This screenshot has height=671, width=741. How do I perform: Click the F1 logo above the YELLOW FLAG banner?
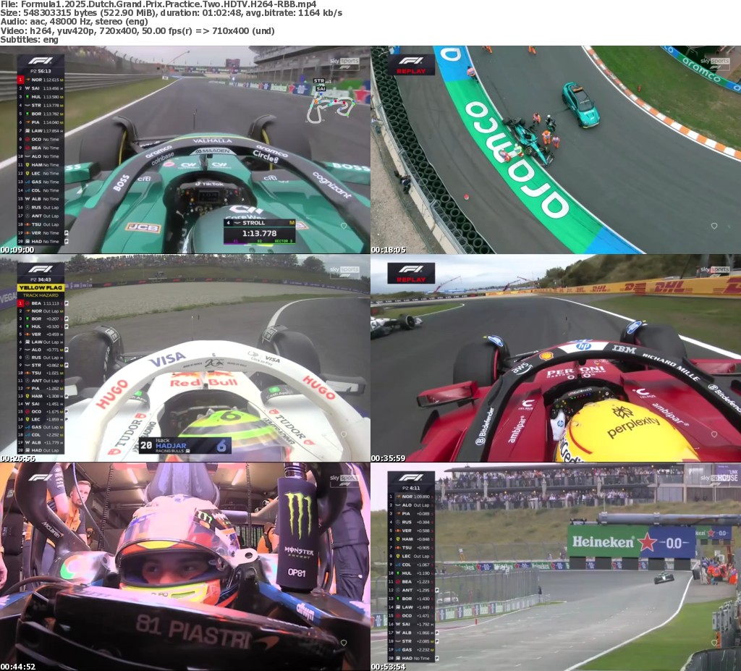[x=41, y=269]
